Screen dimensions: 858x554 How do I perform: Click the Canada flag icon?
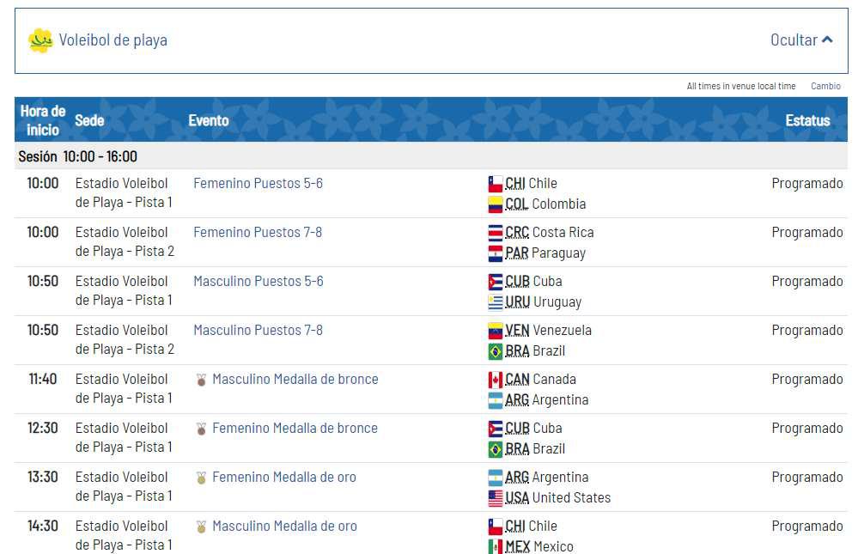495,380
